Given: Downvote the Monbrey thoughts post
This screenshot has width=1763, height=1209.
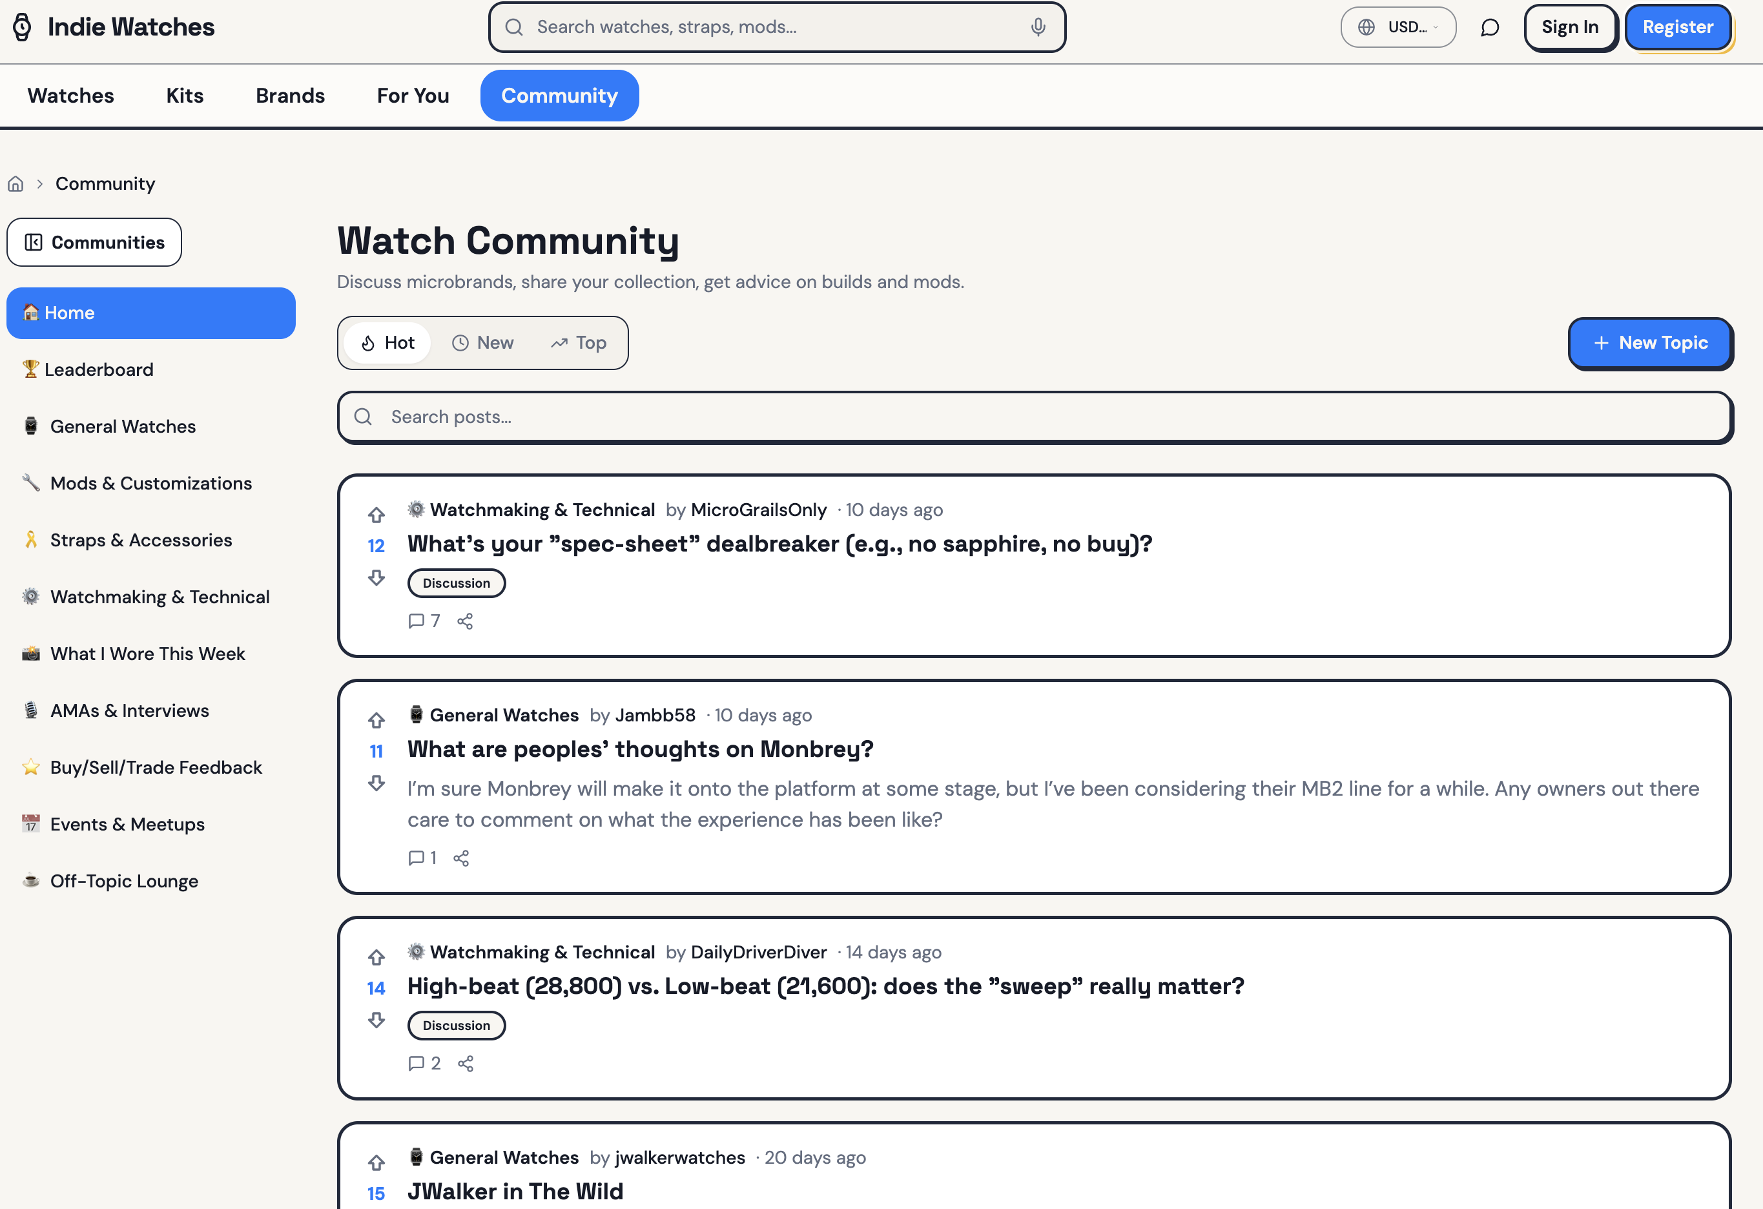Looking at the screenshot, I should click(376, 783).
